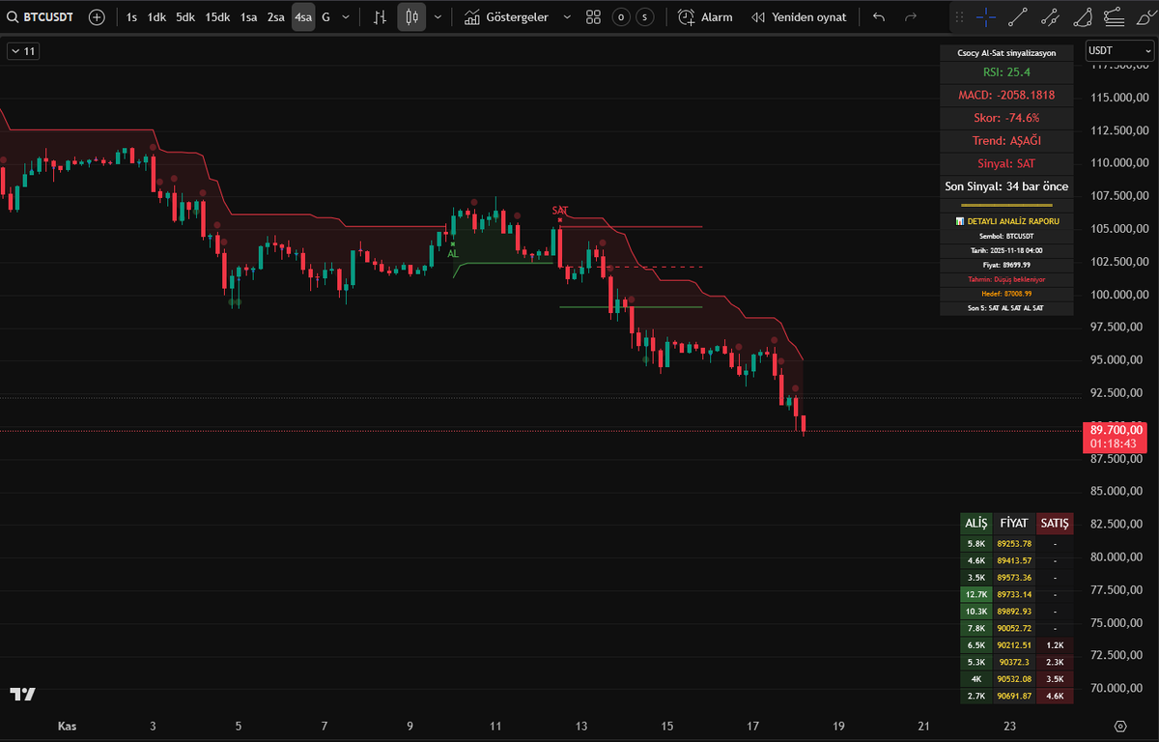Click the TradingView logo
The height and width of the screenshot is (742, 1159).
pyautogui.click(x=22, y=694)
